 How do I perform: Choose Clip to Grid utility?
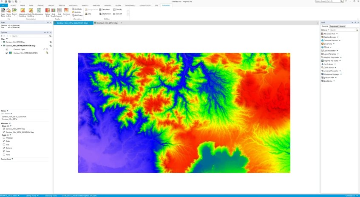(x=105, y=14)
